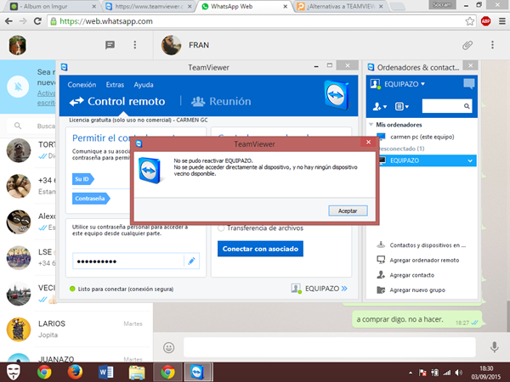Click the volume icon in system tray
510x382 pixels.
pos(459,373)
